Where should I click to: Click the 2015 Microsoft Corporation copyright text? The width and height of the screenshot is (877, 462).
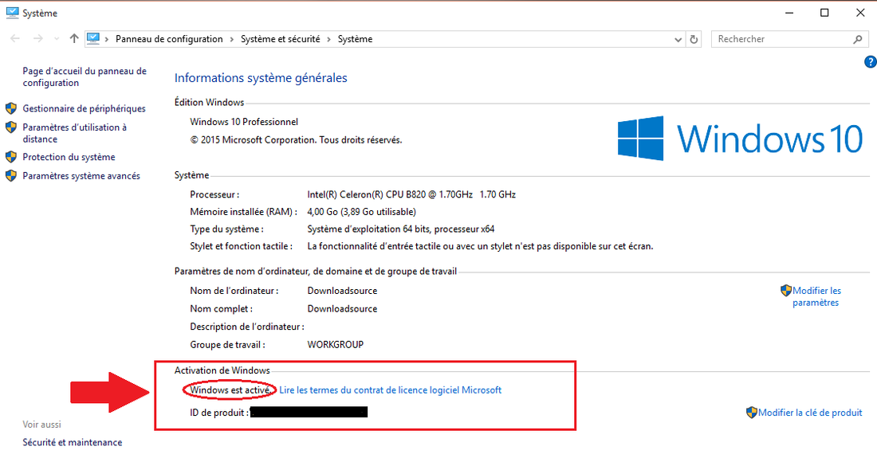click(296, 140)
